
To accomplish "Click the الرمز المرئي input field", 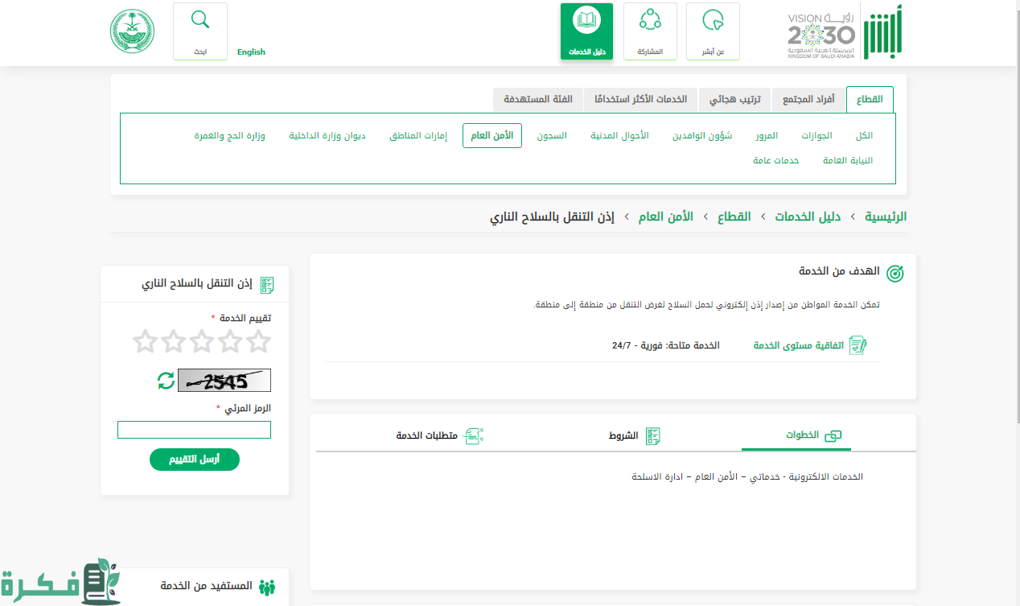I will [x=194, y=430].
